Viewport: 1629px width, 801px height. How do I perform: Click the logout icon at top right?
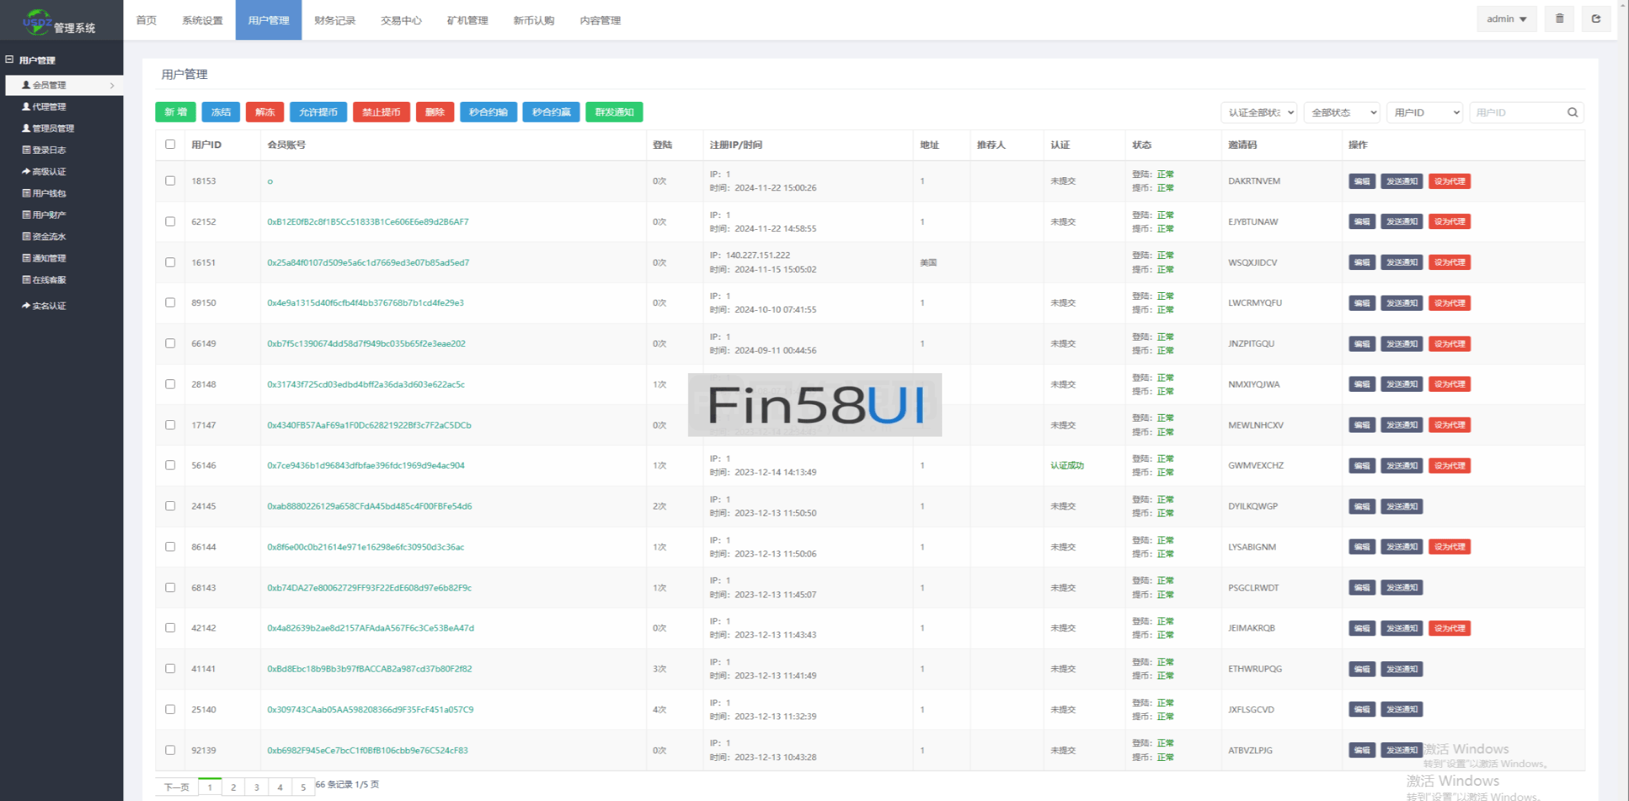1596,19
